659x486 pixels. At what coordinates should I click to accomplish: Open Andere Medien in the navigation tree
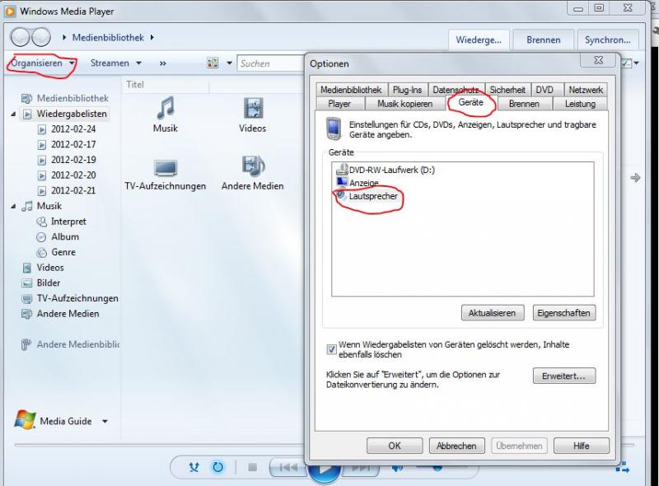tap(60, 314)
